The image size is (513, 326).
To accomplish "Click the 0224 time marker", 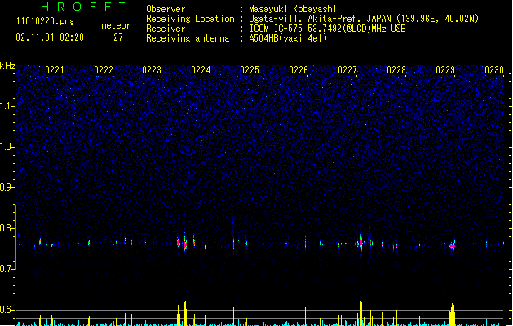I will [x=201, y=70].
